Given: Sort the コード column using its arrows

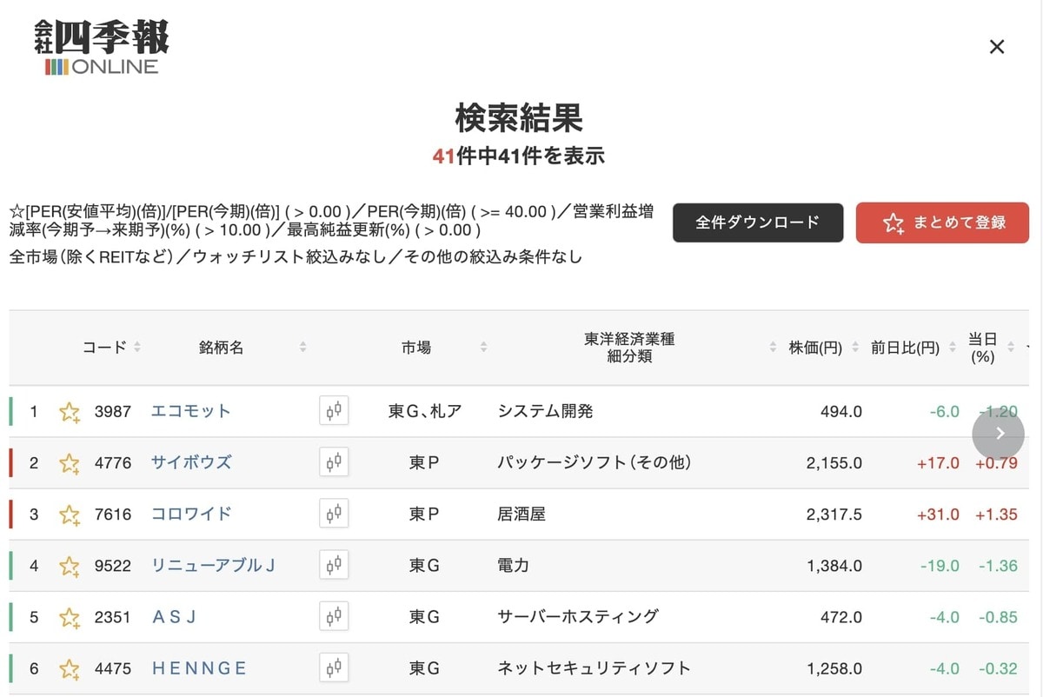Looking at the screenshot, I should [x=136, y=347].
